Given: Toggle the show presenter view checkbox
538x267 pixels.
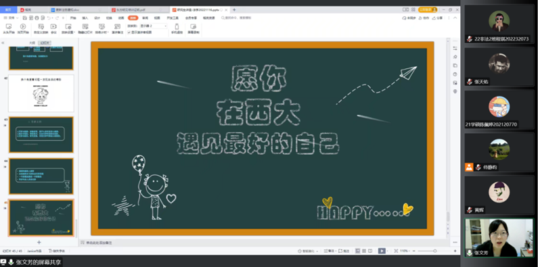Looking at the screenshot, I should click(x=129, y=32).
